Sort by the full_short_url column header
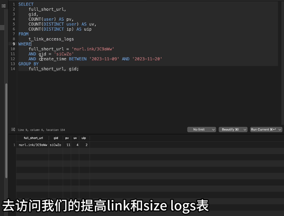The height and width of the screenshot is (216, 284). click(x=33, y=138)
